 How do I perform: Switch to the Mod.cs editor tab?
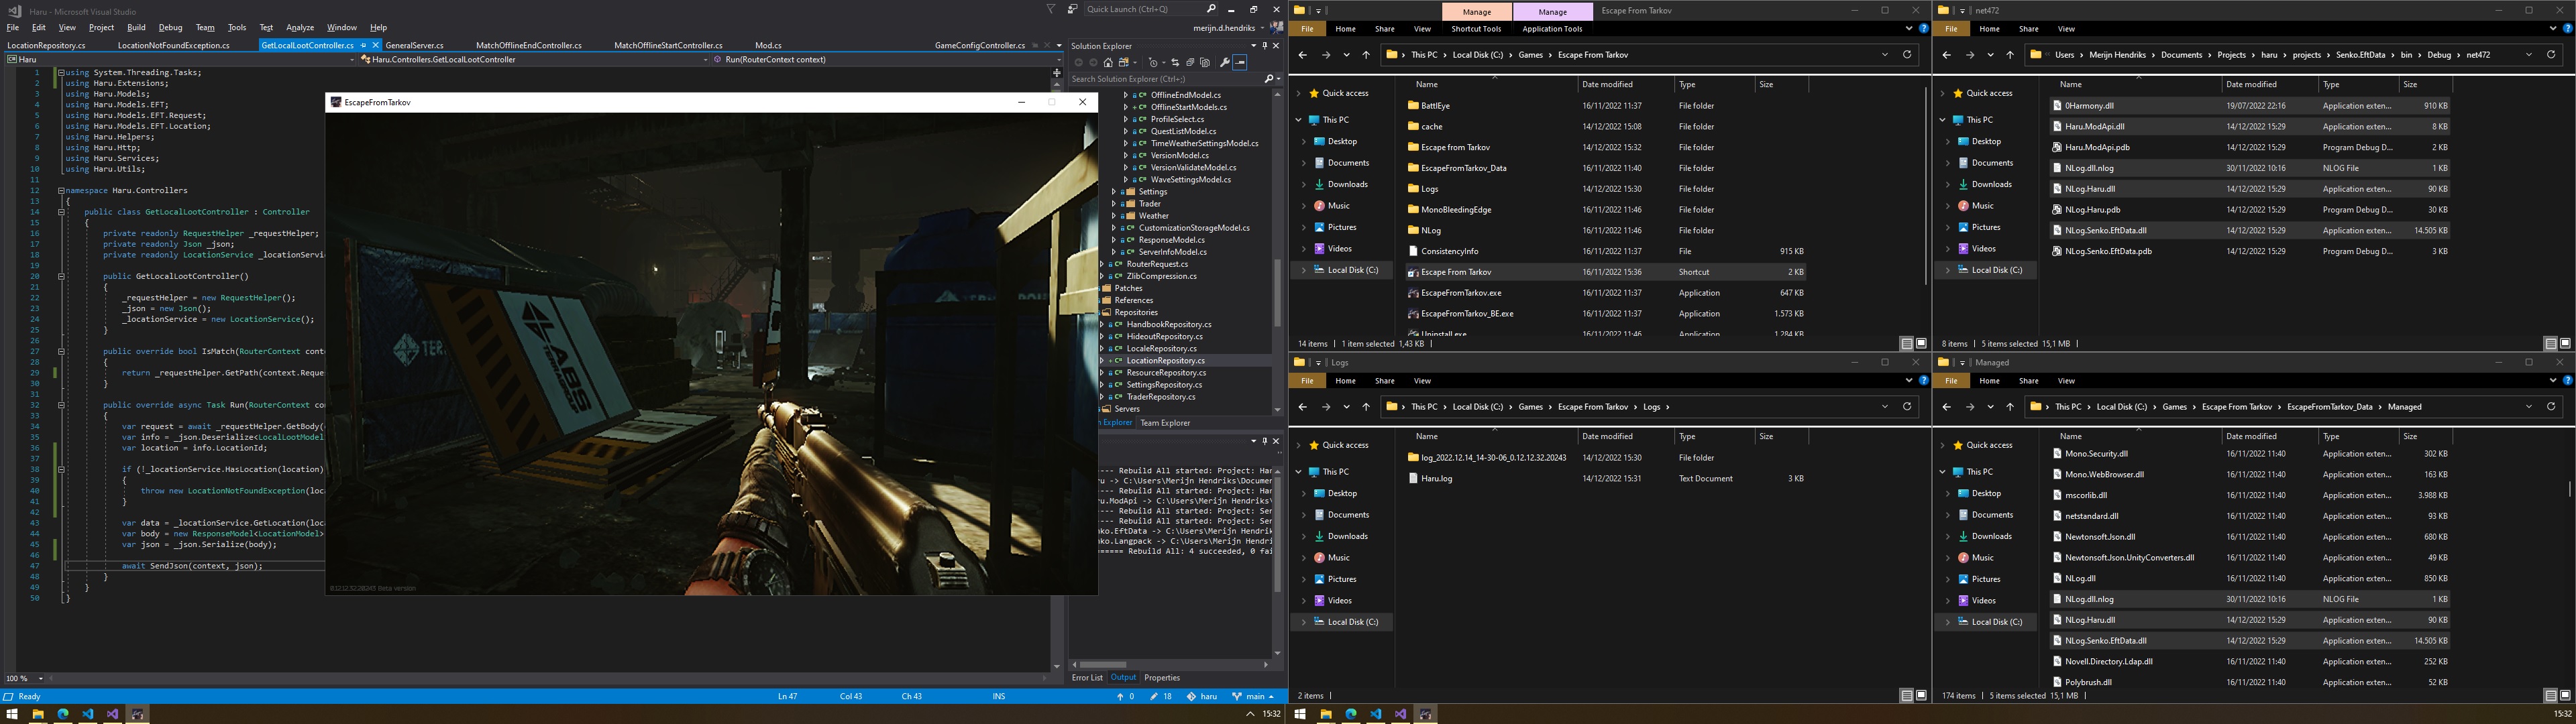pos(768,46)
